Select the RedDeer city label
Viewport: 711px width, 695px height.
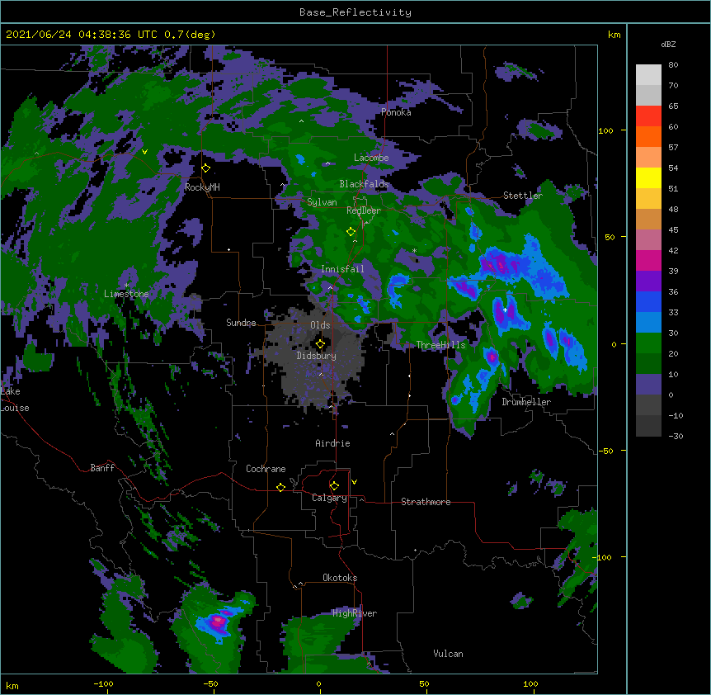click(x=364, y=210)
